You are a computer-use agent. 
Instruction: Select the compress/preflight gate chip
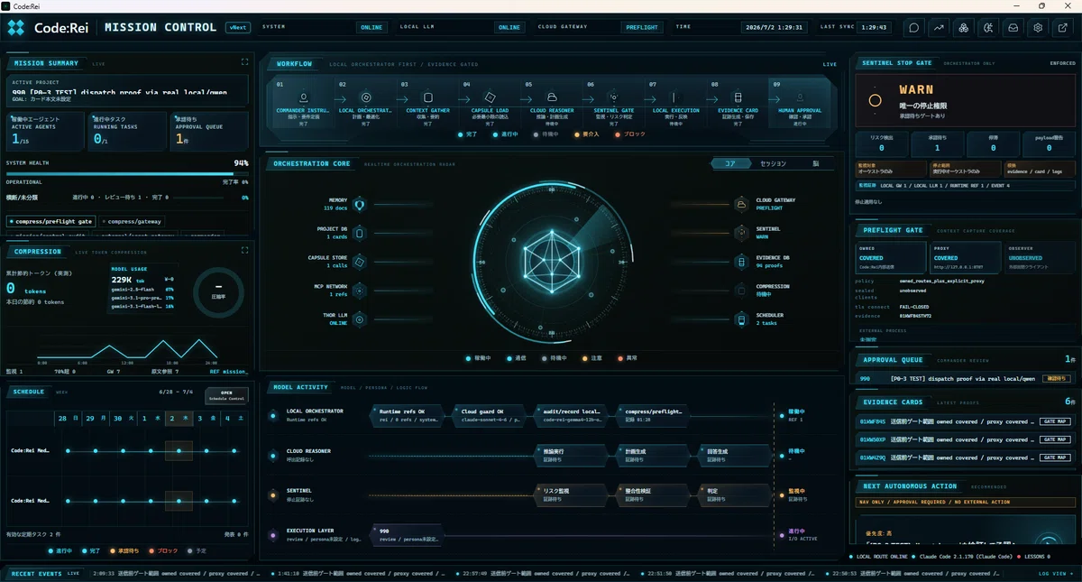50,221
